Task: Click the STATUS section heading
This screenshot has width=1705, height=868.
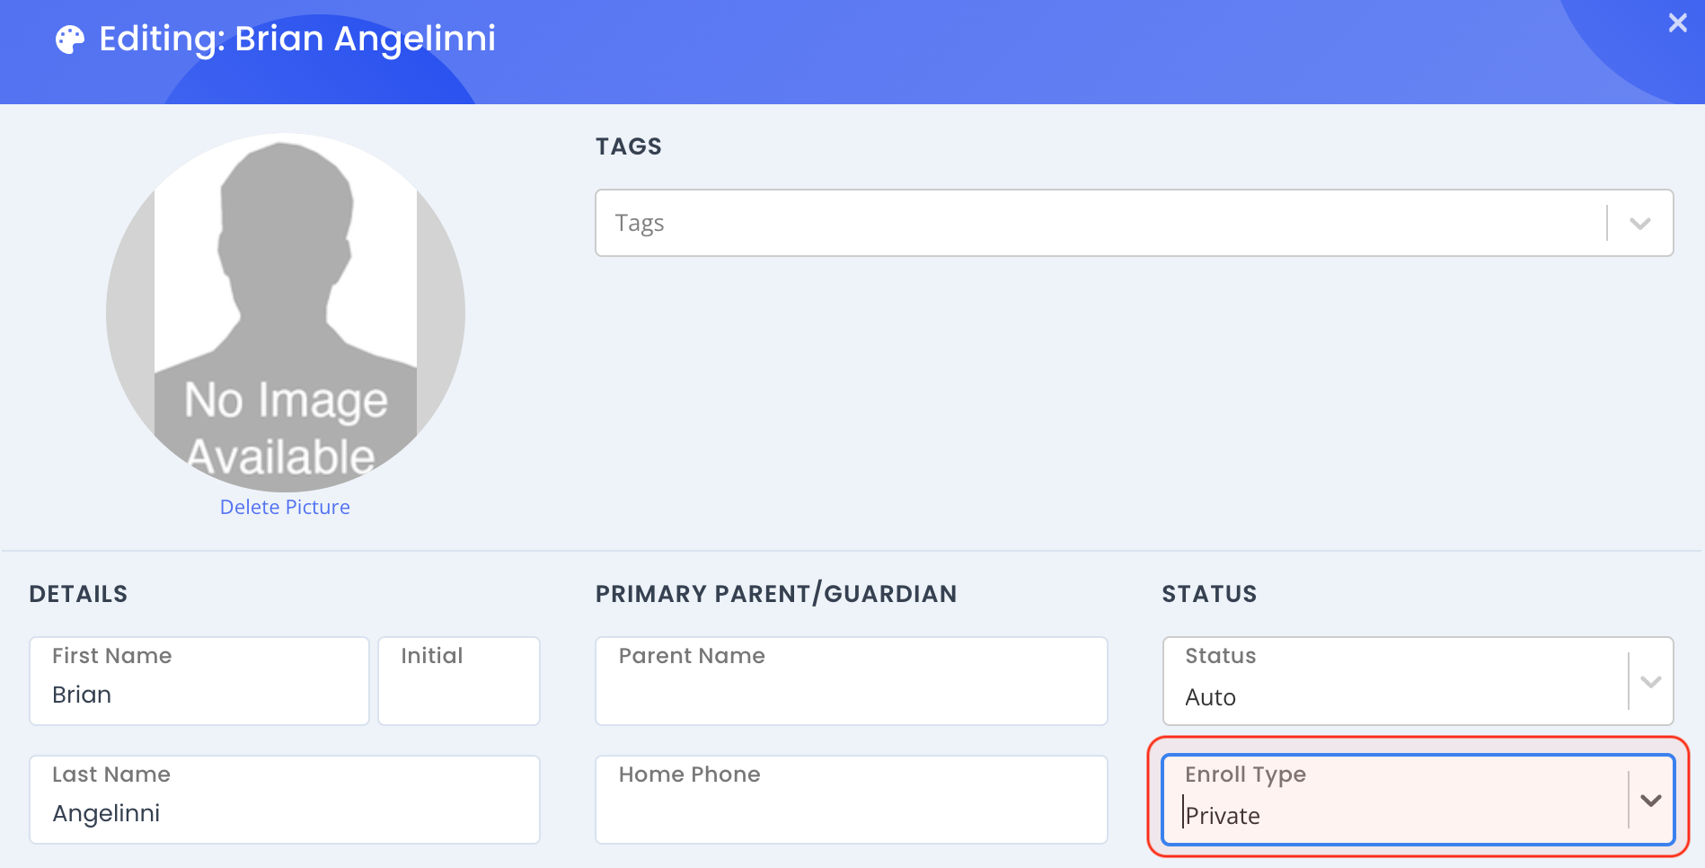Action: pyautogui.click(x=1209, y=594)
